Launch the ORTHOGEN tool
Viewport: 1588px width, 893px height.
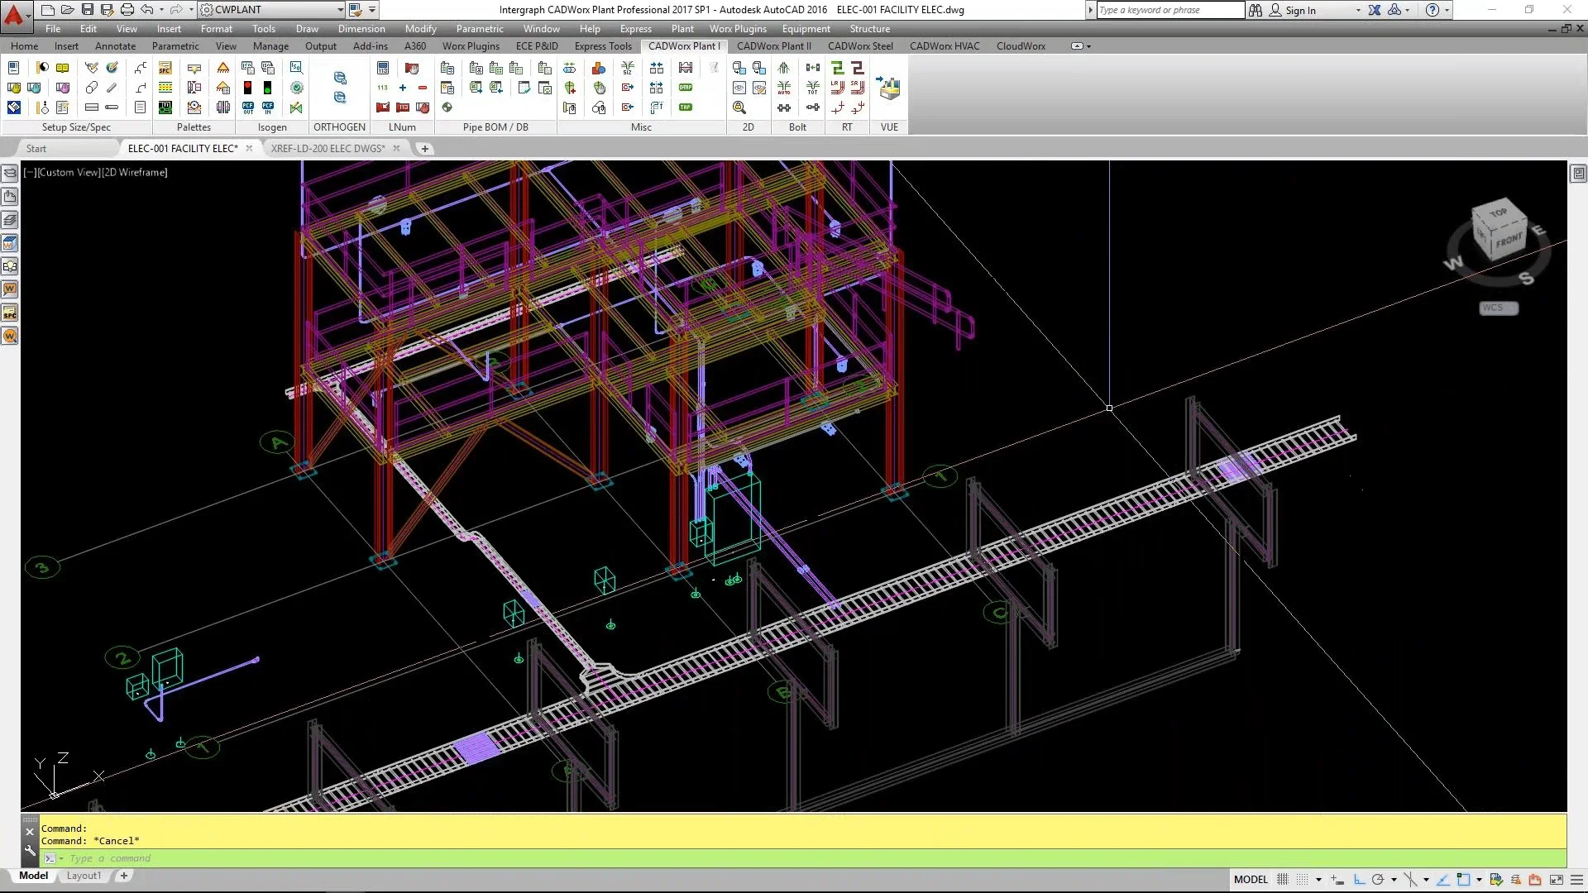point(340,79)
